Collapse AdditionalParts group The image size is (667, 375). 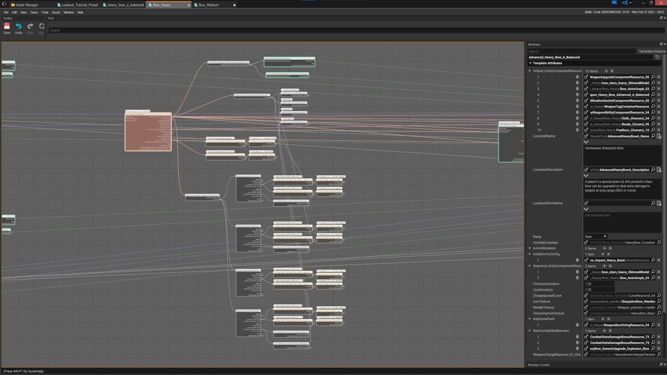530,319
